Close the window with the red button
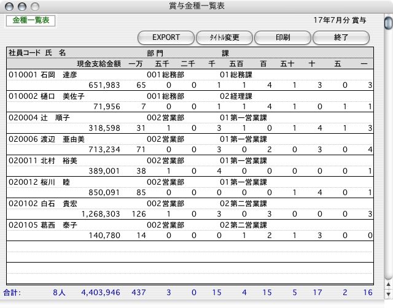The image size is (393, 308). (8, 6)
